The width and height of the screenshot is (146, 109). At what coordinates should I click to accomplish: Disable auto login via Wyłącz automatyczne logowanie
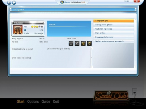pyautogui.click(x=114, y=41)
